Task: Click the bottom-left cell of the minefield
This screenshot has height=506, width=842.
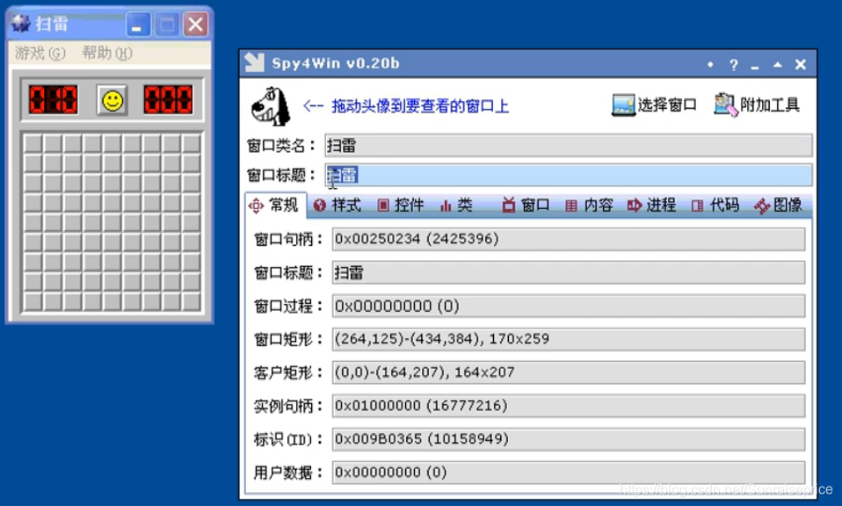Action: [x=33, y=301]
